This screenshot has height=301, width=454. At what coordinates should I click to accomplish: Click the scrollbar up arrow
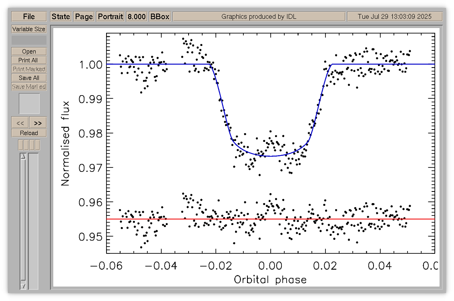tap(23, 156)
